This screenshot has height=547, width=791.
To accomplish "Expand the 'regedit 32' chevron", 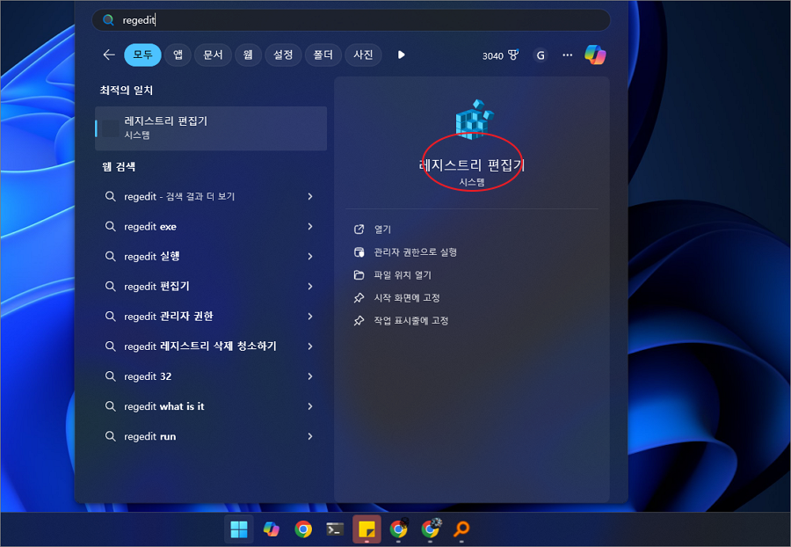I will 310,376.
